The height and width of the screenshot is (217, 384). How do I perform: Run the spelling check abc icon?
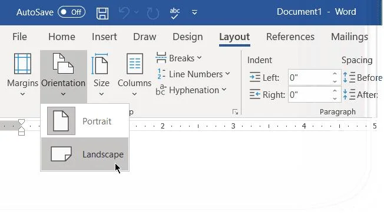pyautogui.click(x=174, y=13)
